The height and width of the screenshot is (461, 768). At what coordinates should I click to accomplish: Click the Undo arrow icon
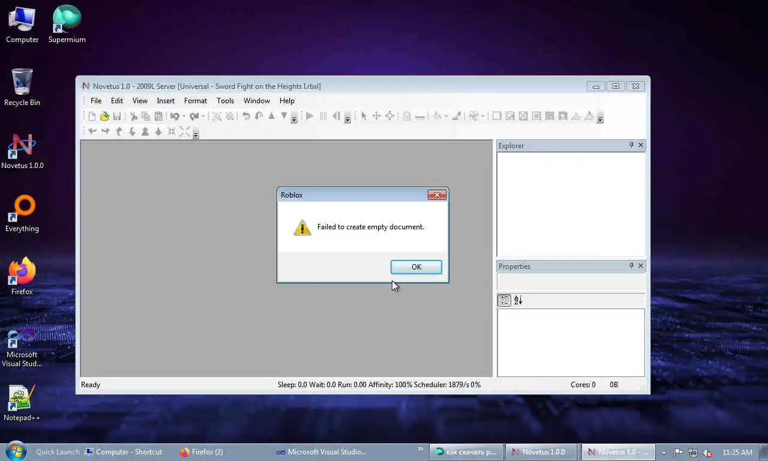click(x=175, y=116)
